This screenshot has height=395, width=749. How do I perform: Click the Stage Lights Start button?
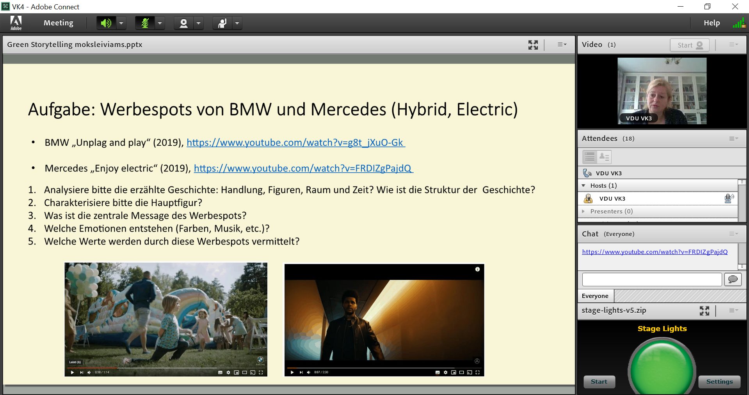(x=599, y=382)
